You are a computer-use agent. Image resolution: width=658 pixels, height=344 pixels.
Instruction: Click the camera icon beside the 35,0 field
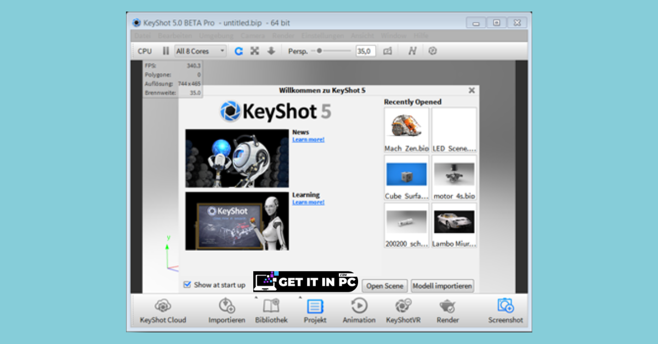point(388,51)
